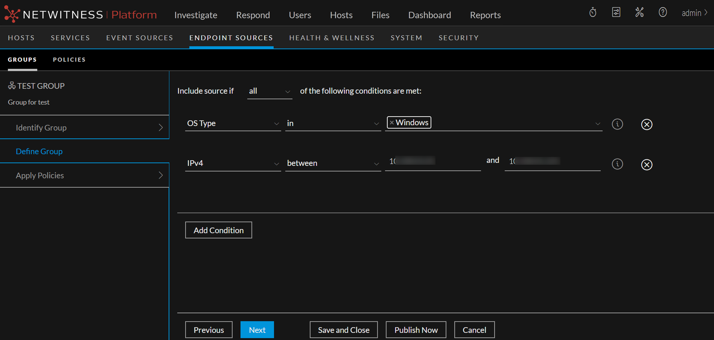Switch to the Policies tab
Image resolution: width=714 pixels, height=340 pixels.
(69, 60)
